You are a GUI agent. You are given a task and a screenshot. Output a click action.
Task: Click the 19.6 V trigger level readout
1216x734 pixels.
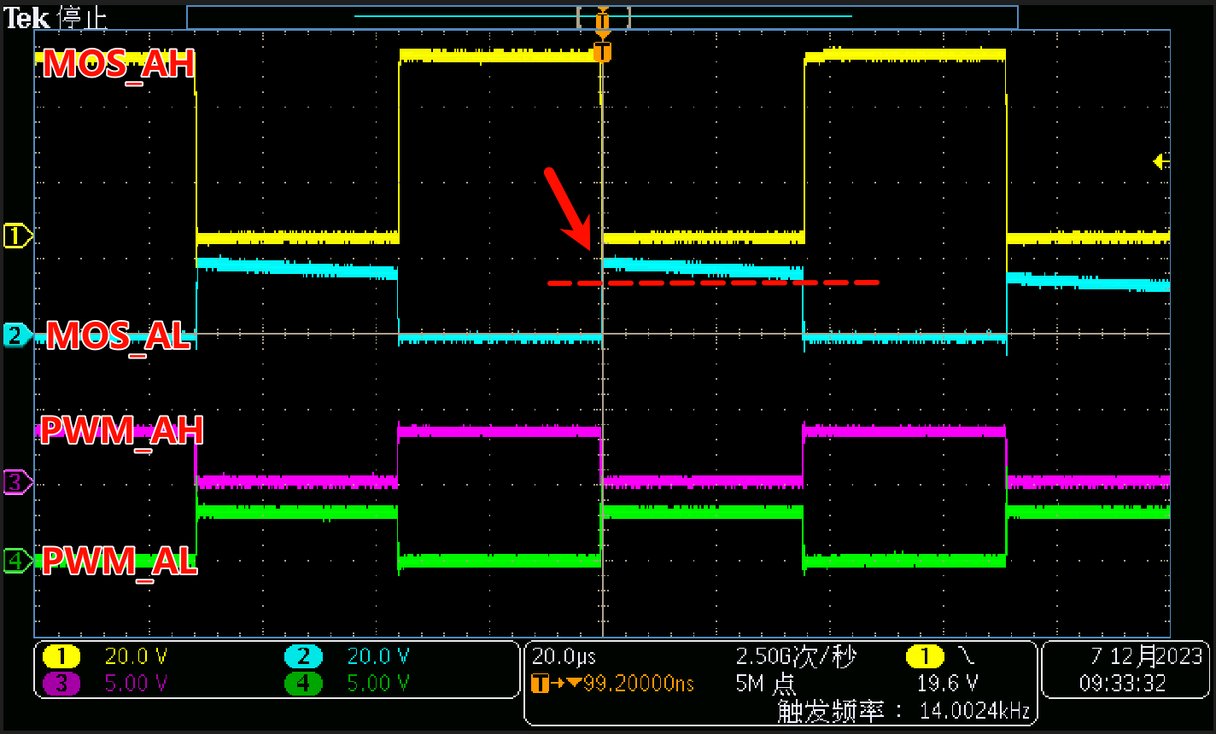click(x=947, y=683)
